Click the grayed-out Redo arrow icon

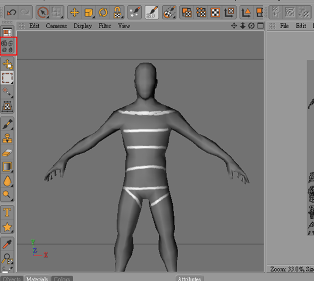[x=25, y=13]
